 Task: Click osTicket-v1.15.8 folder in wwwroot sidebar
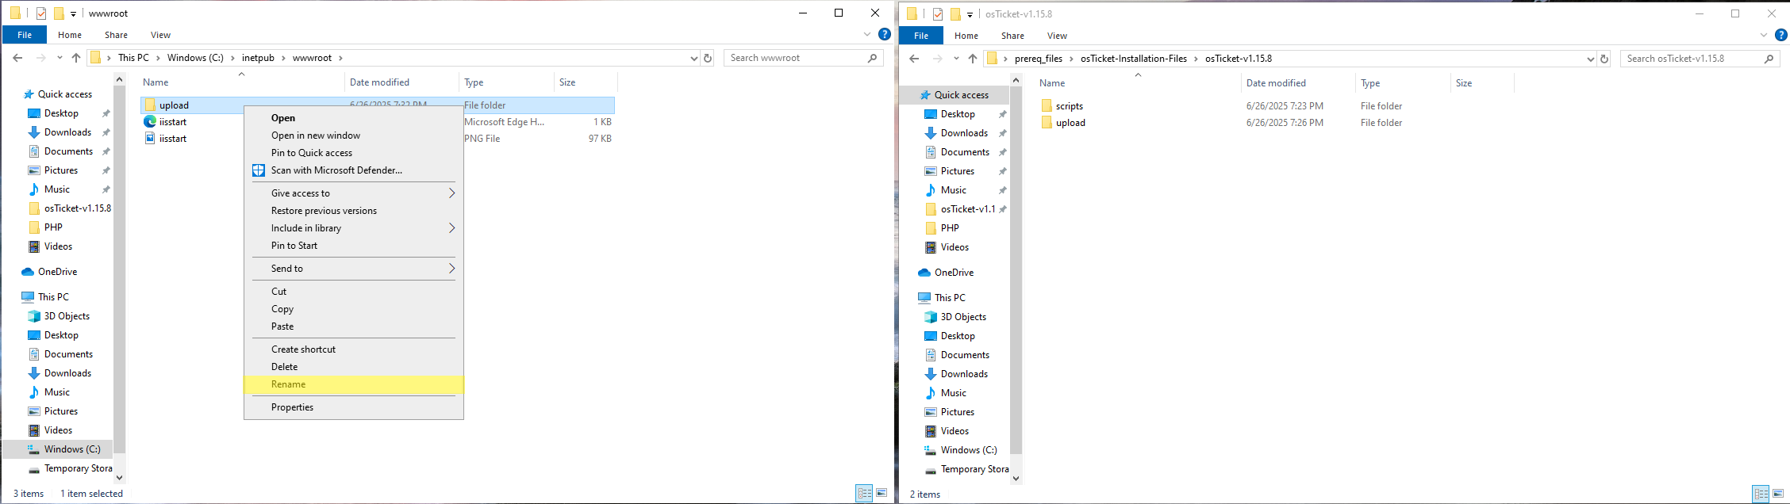click(x=69, y=208)
